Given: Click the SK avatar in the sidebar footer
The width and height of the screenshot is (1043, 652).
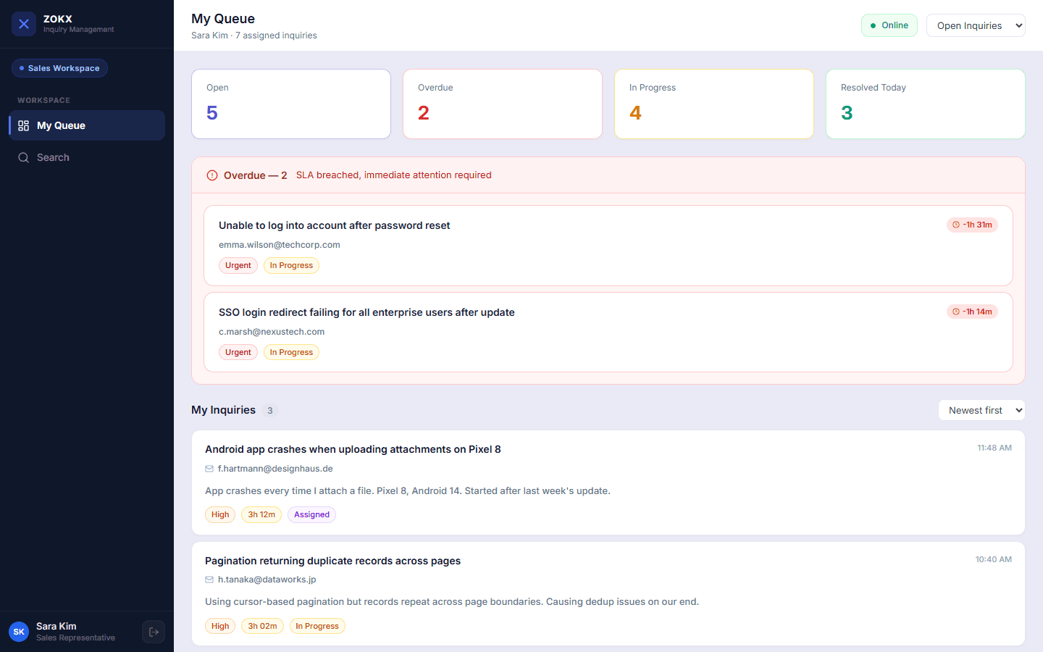Looking at the screenshot, I should [x=19, y=632].
